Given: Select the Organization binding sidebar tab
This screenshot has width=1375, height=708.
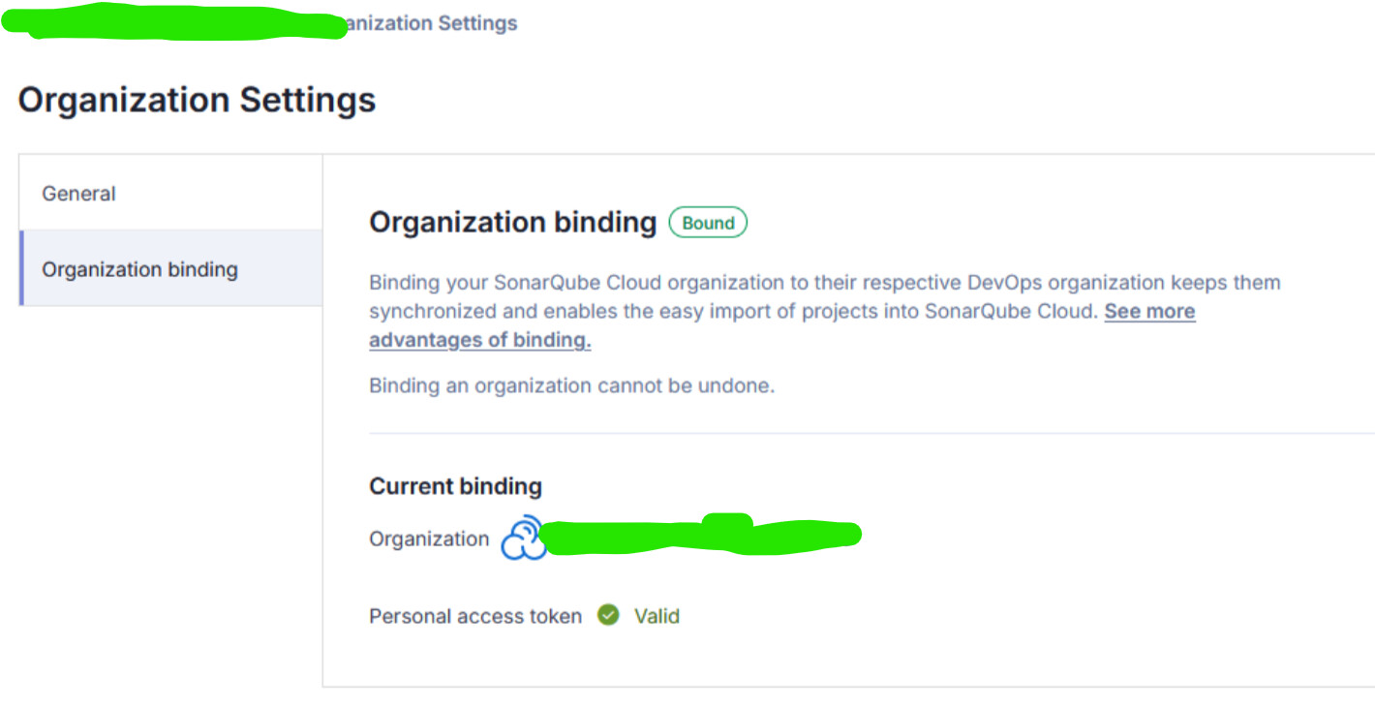Looking at the screenshot, I should click(170, 268).
